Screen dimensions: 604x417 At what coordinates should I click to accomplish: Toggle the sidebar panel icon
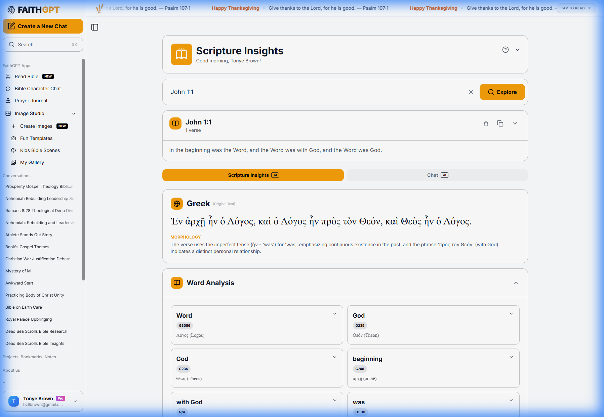click(95, 27)
